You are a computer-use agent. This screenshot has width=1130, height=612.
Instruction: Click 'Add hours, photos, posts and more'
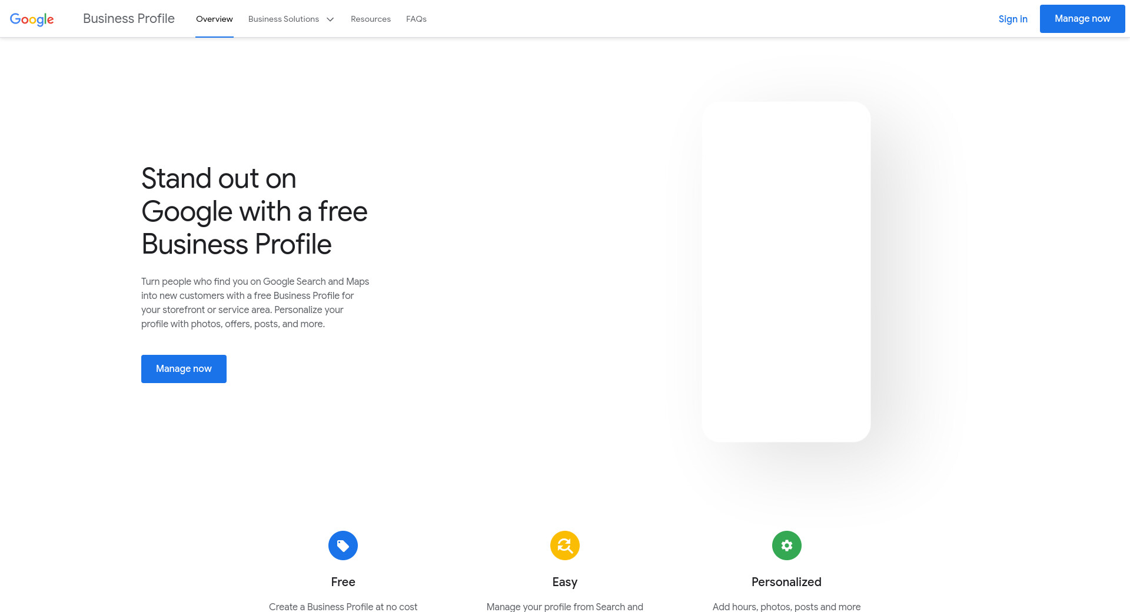[786, 607]
